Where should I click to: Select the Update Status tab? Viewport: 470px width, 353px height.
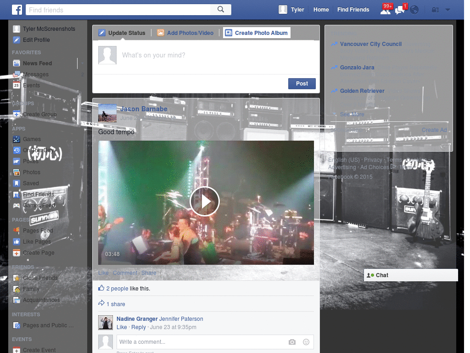click(x=122, y=33)
